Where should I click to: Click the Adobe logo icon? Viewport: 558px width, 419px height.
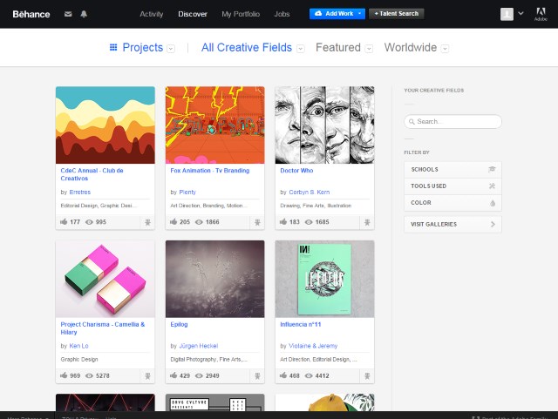(x=541, y=14)
